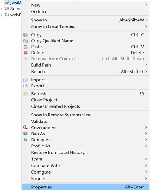Choose Copy Qualified Name
Image resolution: width=150 pixels, height=191 pixels.
click(85, 41)
